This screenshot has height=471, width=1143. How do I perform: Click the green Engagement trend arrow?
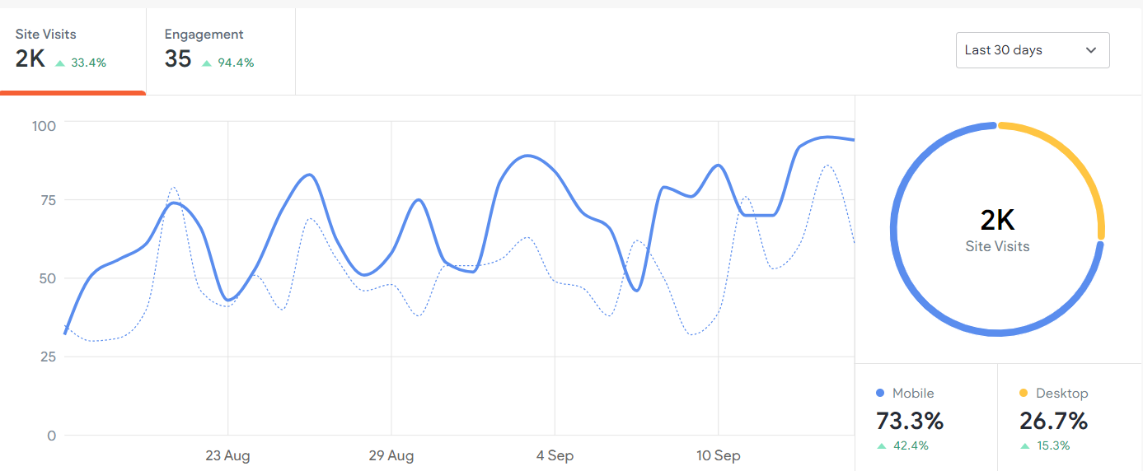tap(206, 63)
